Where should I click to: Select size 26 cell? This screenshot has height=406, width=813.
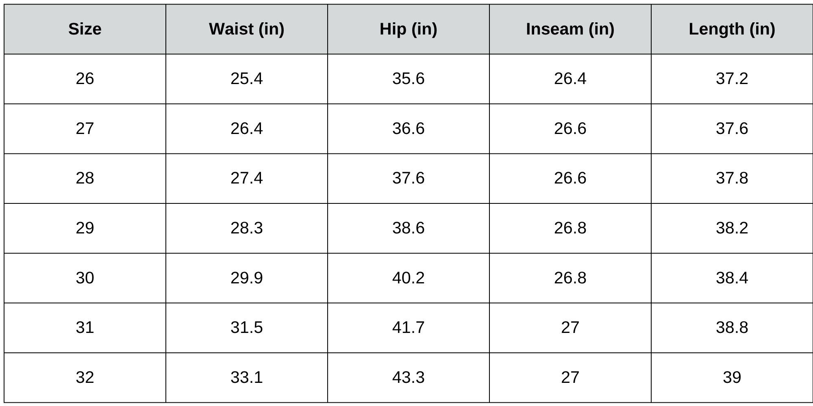(85, 79)
